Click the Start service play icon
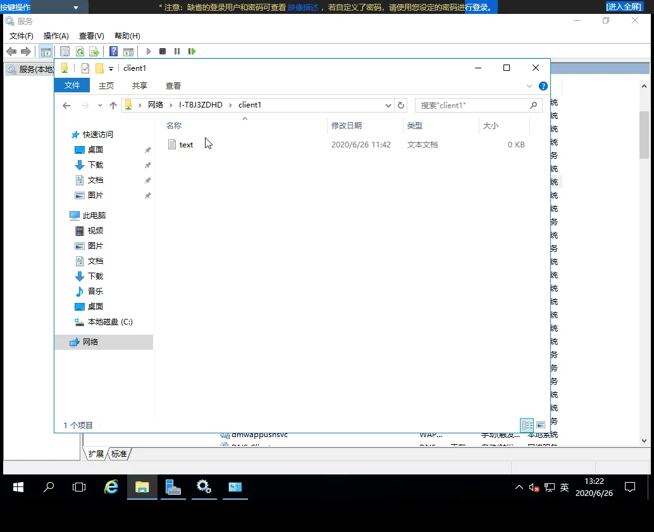Screen dimensions: 654x532 coord(149,51)
